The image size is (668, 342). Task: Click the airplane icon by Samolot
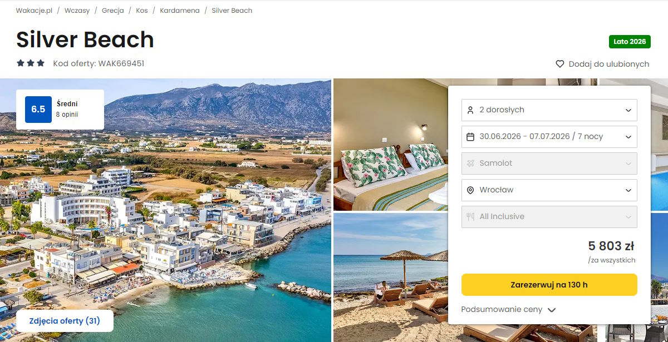(470, 163)
